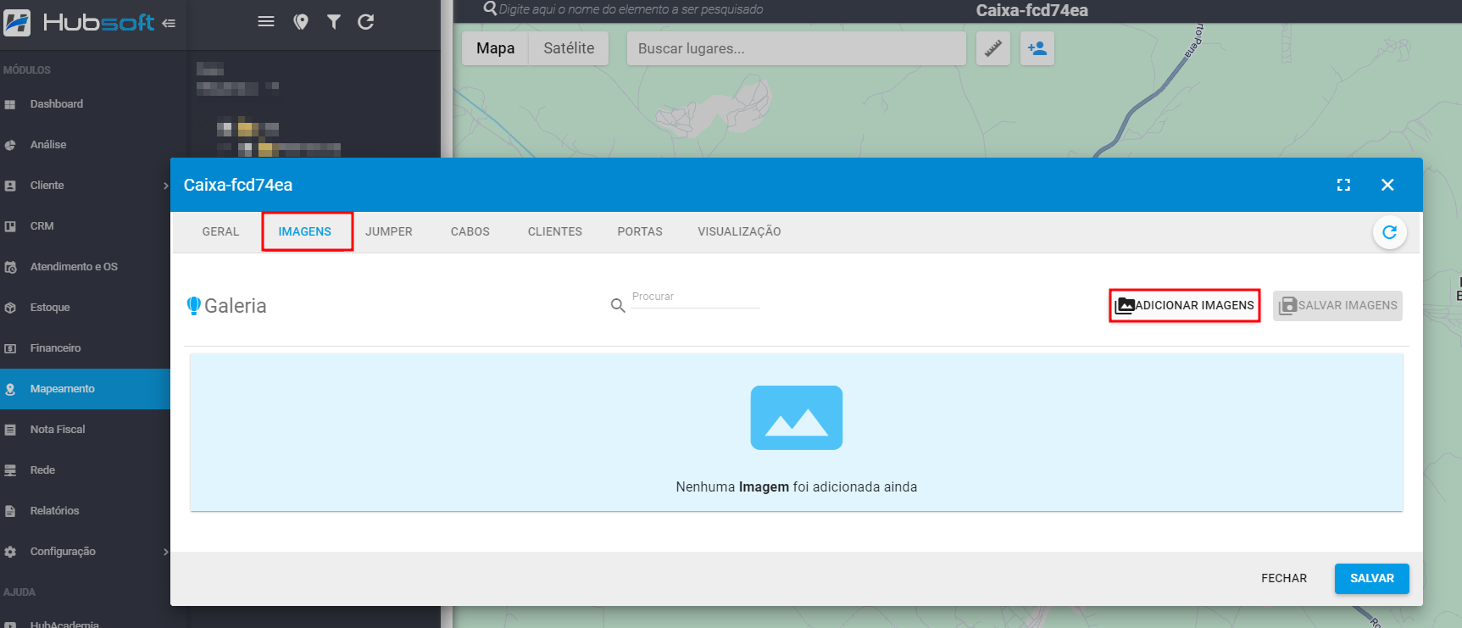Click the Galeria heading text
This screenshot has height=628, width=1462.
(x=236, y=306)
